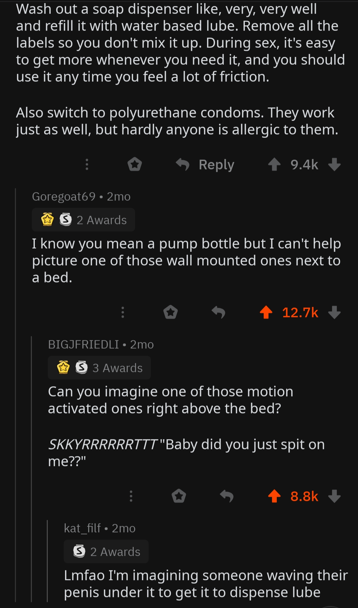Viewport: 358px width, 608px height.
Task: Give award to BIGJFRIEDLI's comment
Action: [179, 496]
